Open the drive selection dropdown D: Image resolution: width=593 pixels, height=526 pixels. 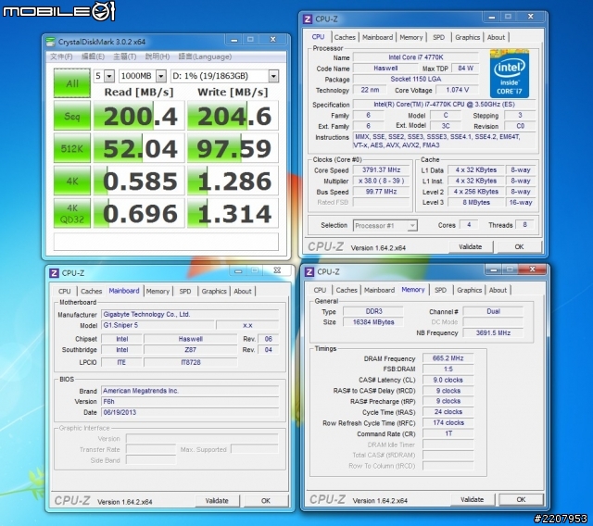[x=225, y=76]
